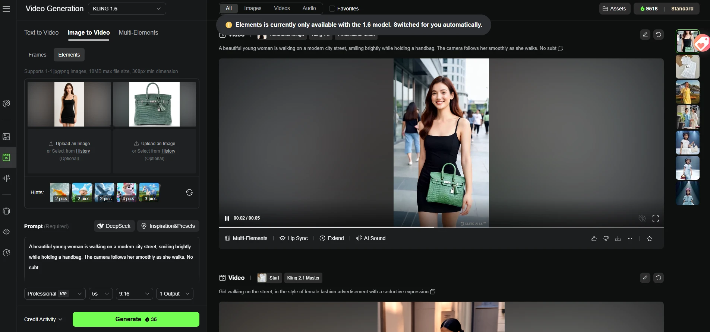Open the Assets button
Viewport: 710px width, 332px height.
tap(615, 9)
